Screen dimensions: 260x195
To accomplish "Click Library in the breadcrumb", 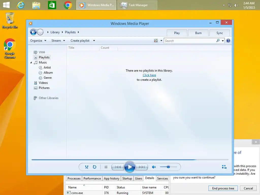I will coord(55,32).
